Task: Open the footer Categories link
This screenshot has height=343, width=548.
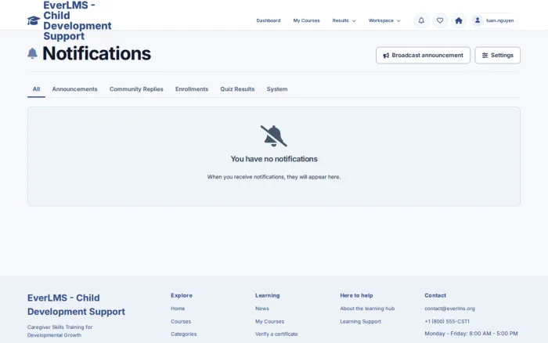Action: pos(183,334)
